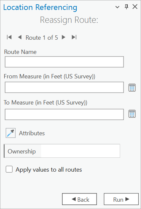141x209 pixels.
Task: Select the Ownership attribute row label
Action: tap(22, 151)
